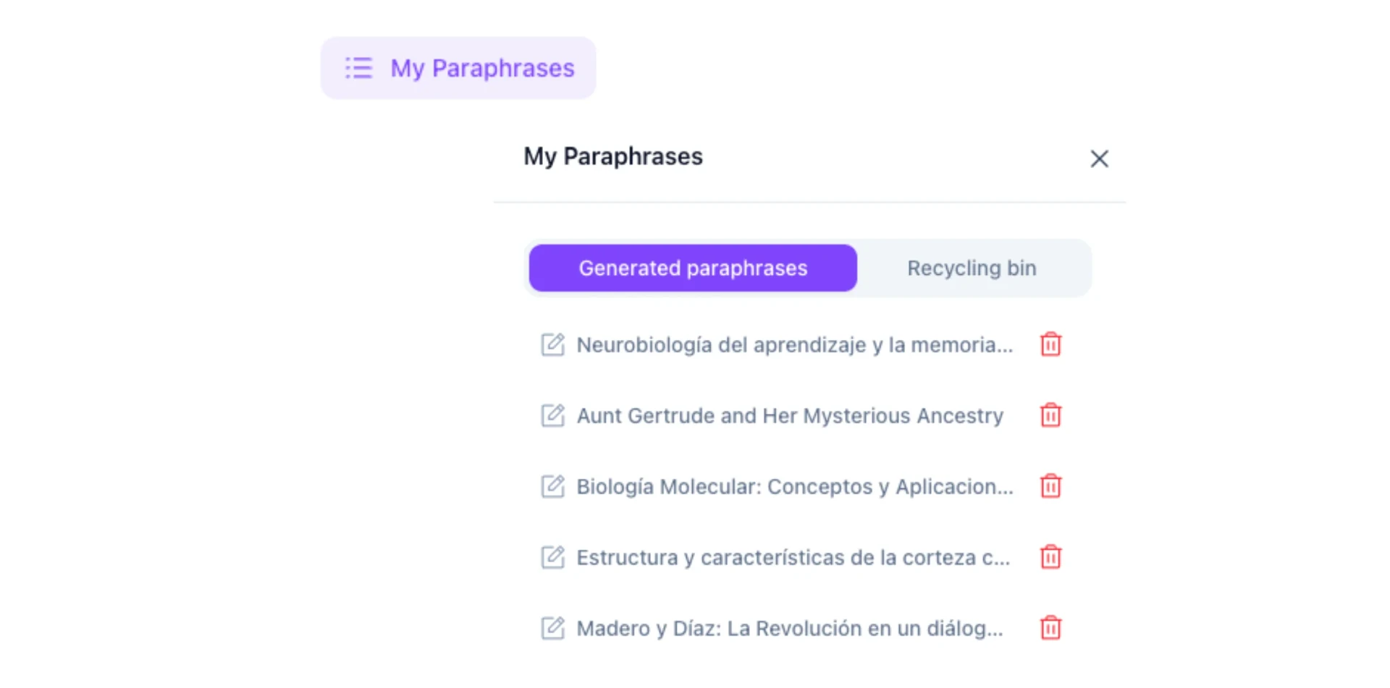Select the Generated paraphrases tab

(x=692, y=268)
